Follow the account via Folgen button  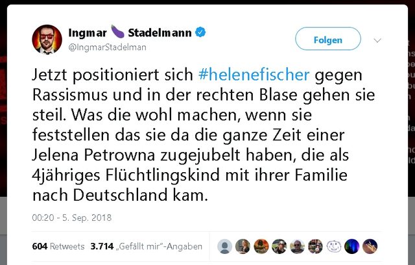pos(328,39)
